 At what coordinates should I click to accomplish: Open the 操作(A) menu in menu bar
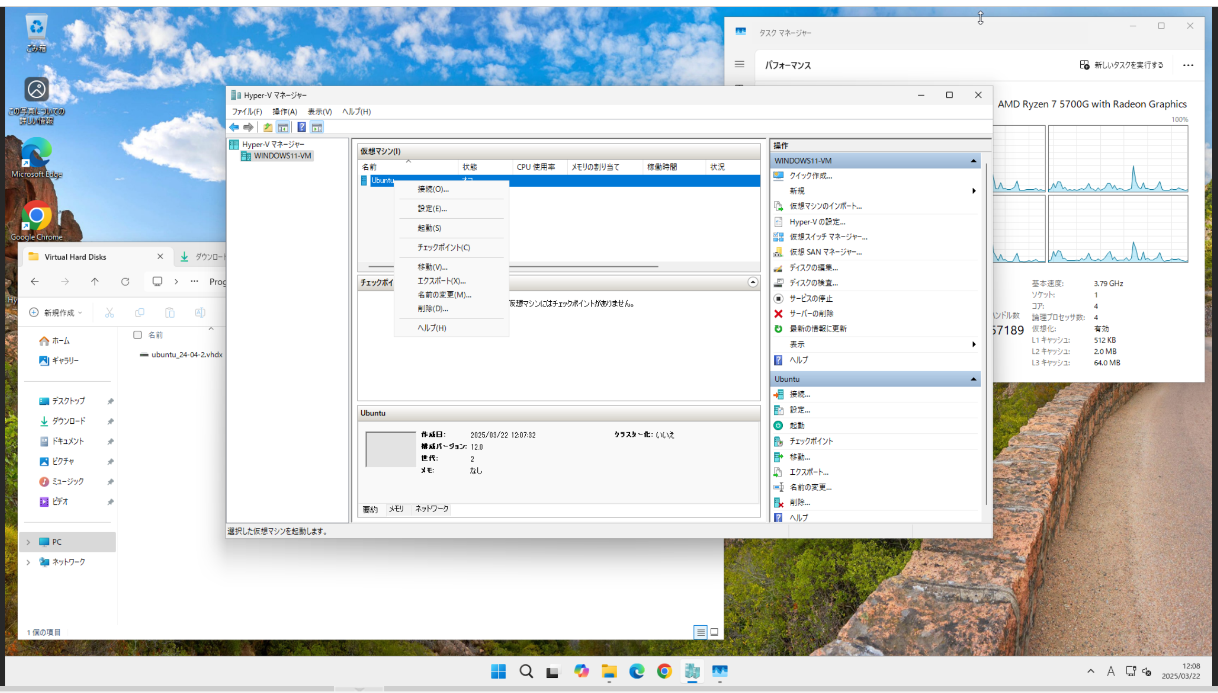pos(284,111)
